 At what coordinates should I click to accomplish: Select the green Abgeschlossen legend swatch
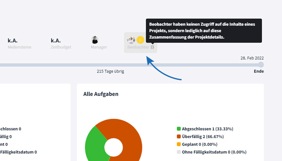[178, 129]
